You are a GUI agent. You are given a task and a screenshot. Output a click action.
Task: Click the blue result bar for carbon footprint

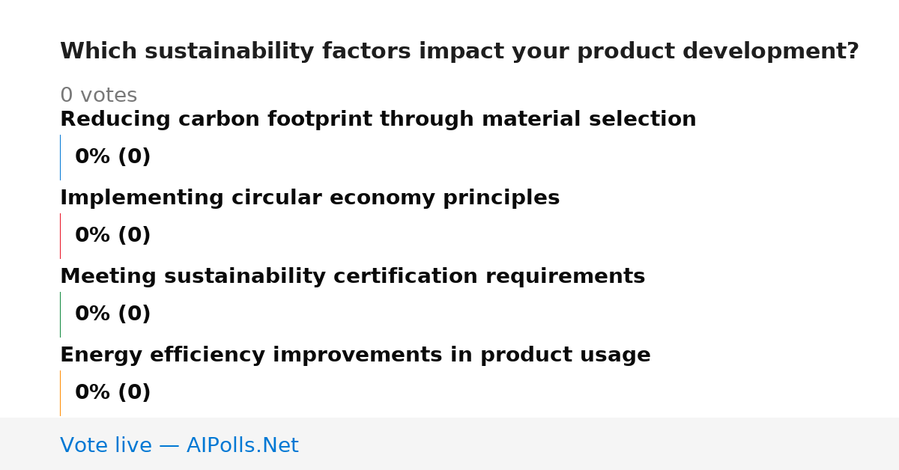61,157
